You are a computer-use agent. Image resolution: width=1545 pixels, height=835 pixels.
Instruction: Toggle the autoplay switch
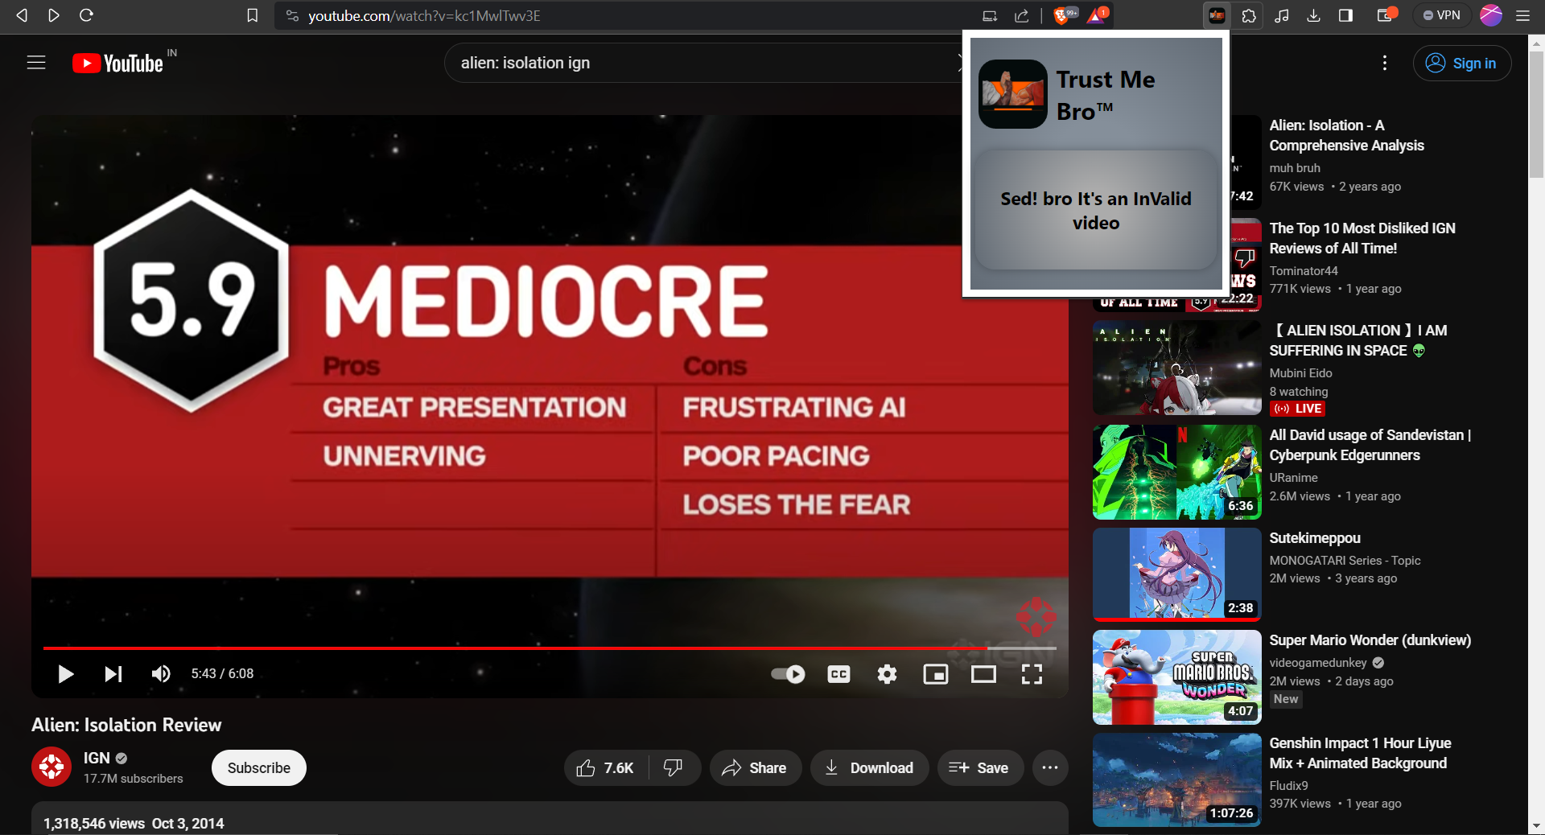point(788,674)
